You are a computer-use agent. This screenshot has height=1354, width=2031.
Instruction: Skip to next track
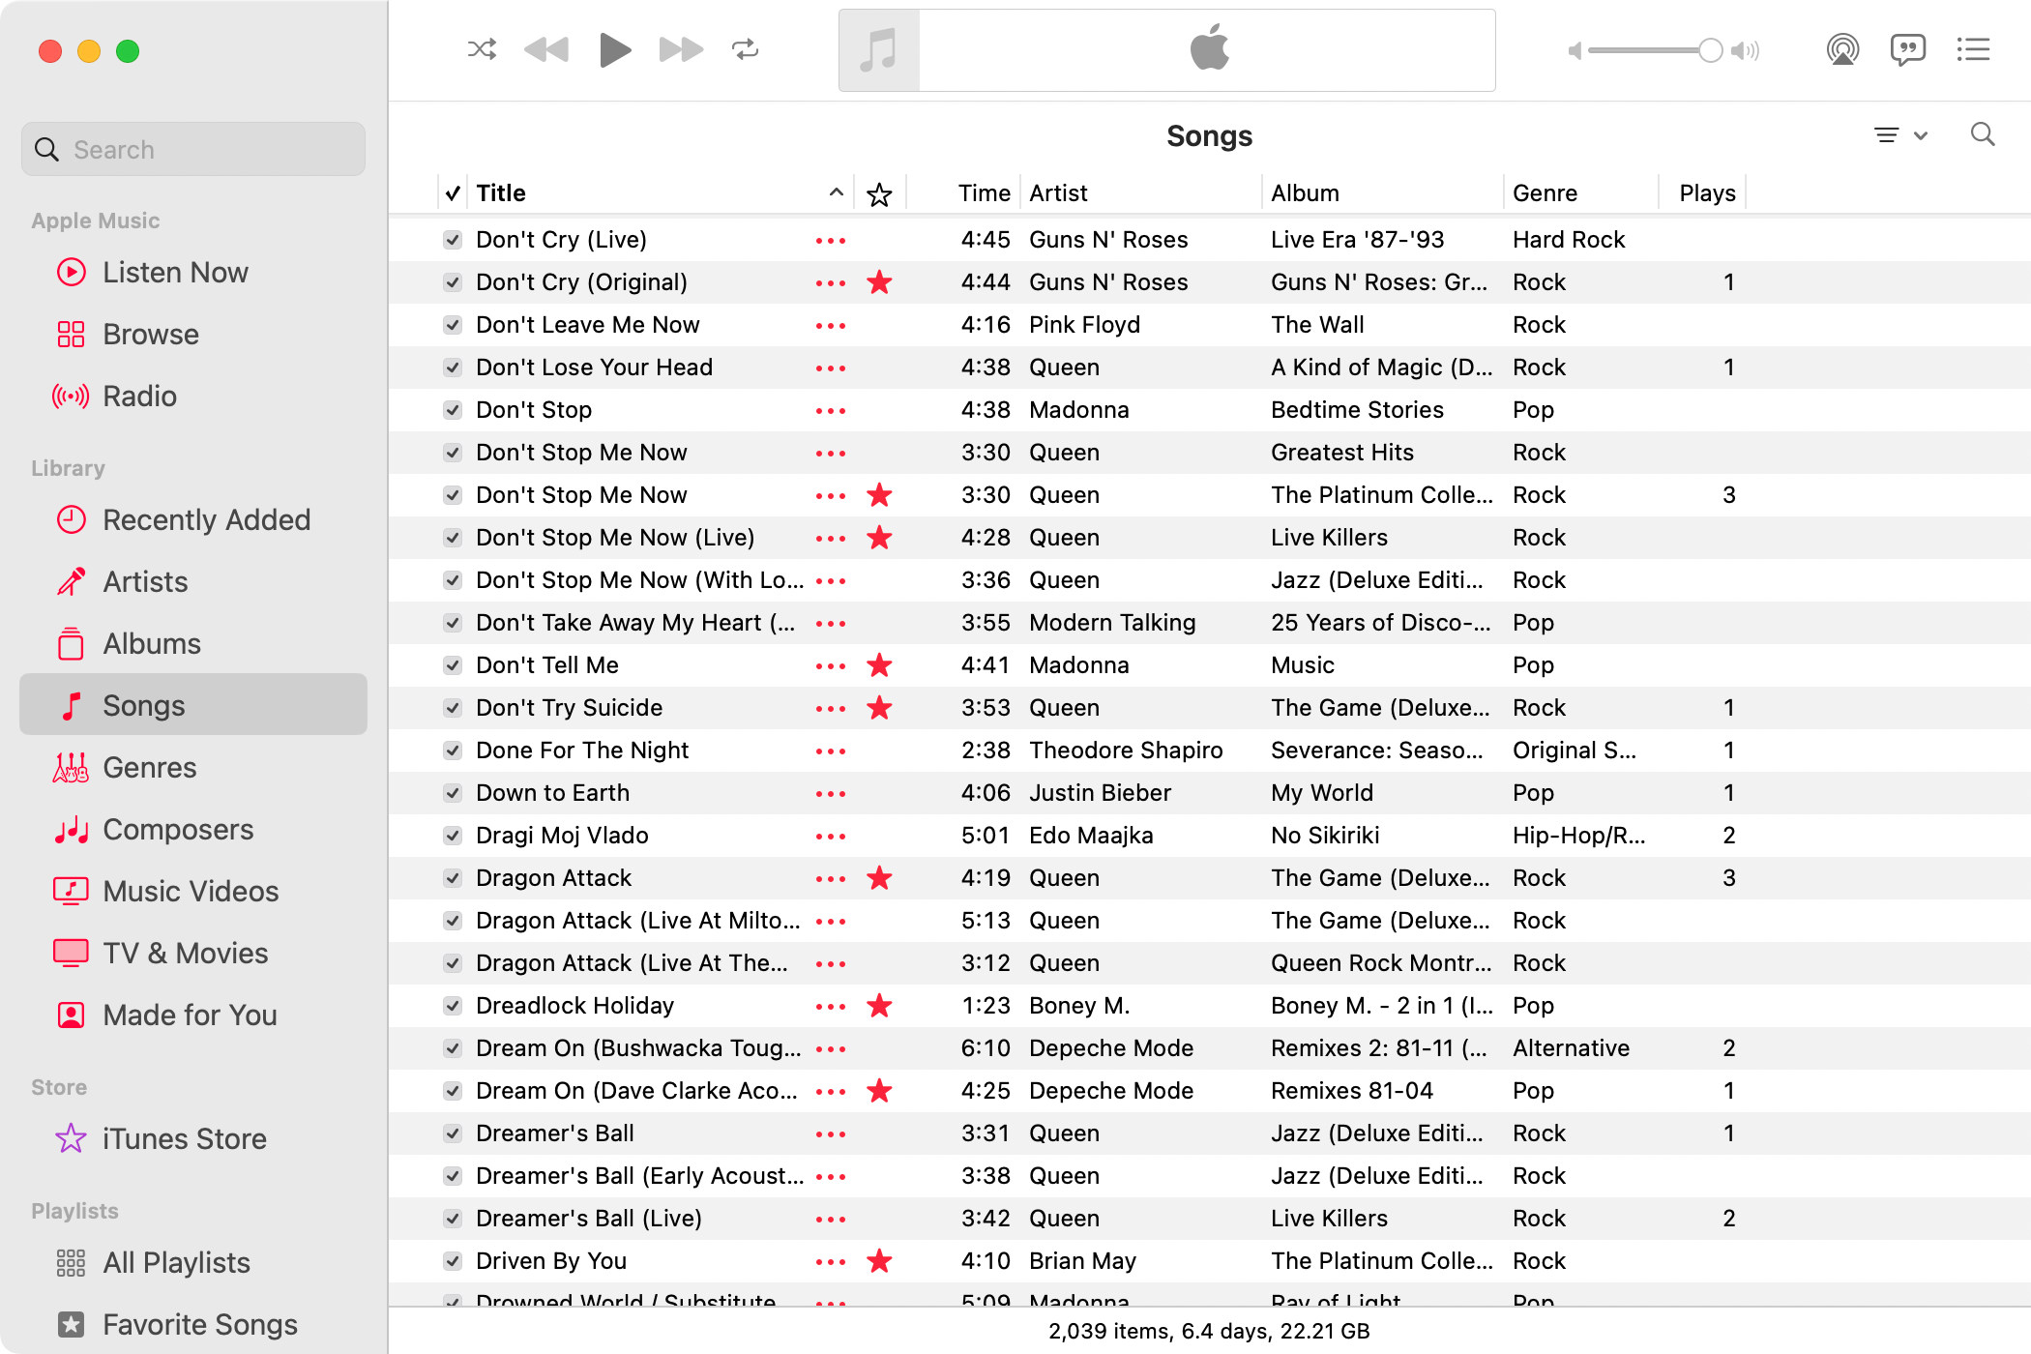[681, 49]
